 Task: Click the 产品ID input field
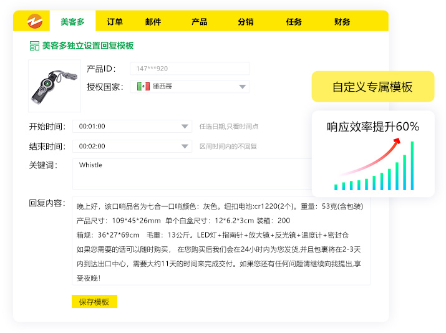[190, 69]
